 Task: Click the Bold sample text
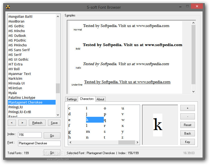coord(132,45)
